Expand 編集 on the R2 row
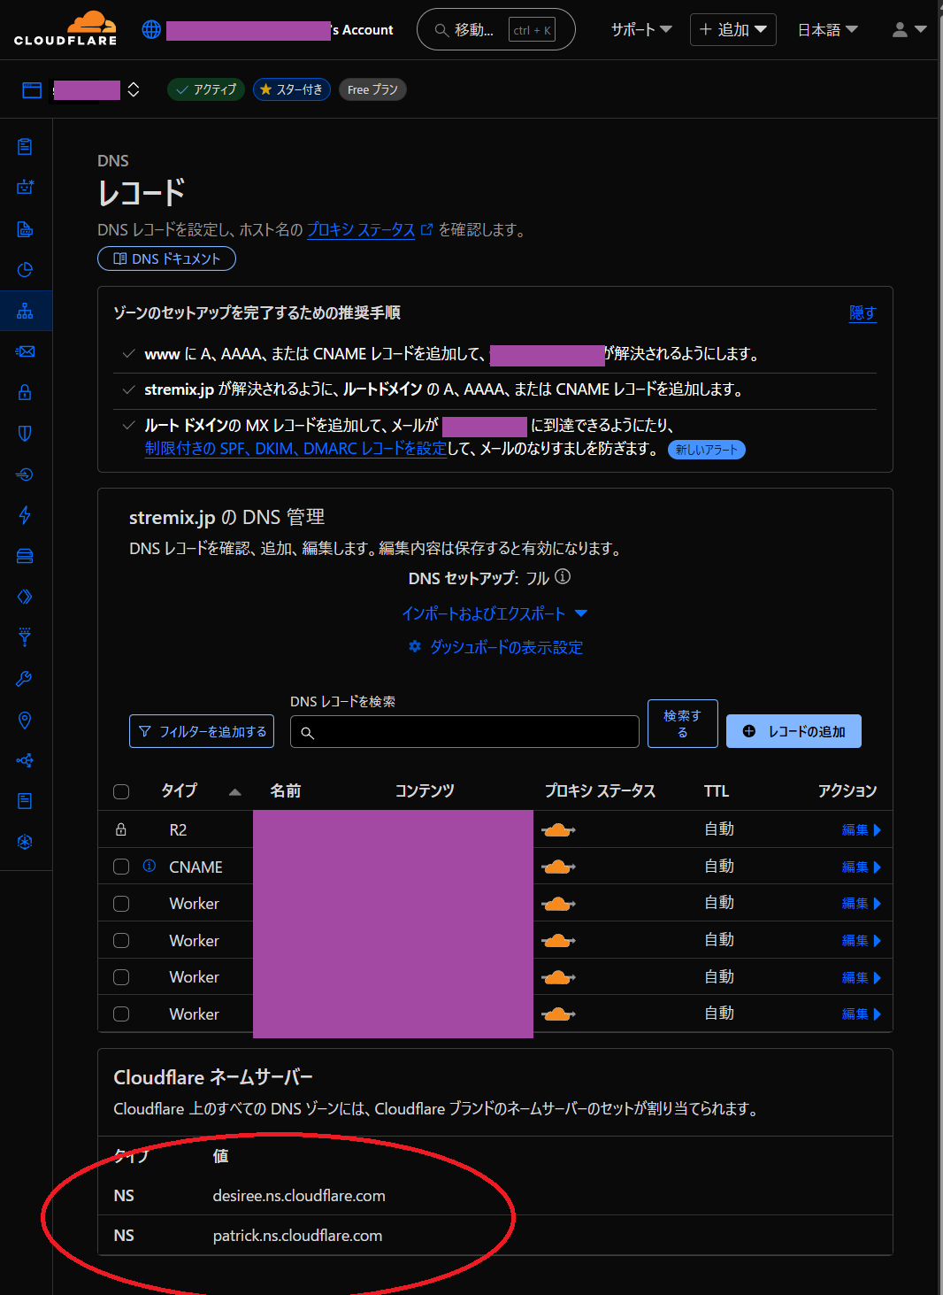The image size is (943, 1295). click(862, 830)
